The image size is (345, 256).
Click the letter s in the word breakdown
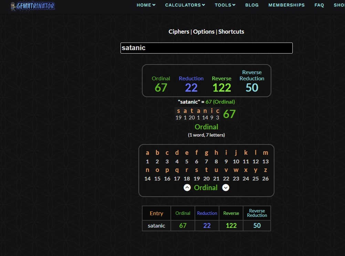(178, 111)
